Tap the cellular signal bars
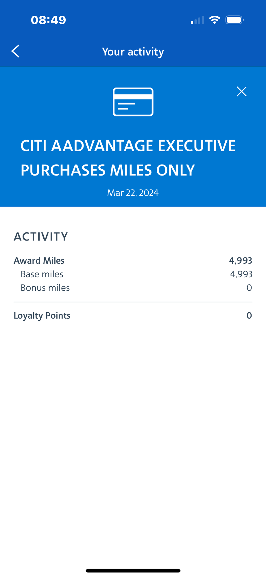The height and width of the screenshot is (578, 266). [197, 20]
